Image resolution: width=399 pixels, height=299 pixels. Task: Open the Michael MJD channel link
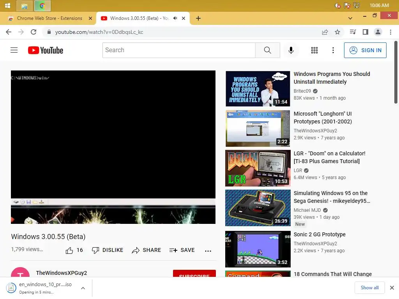pos(307,210)
